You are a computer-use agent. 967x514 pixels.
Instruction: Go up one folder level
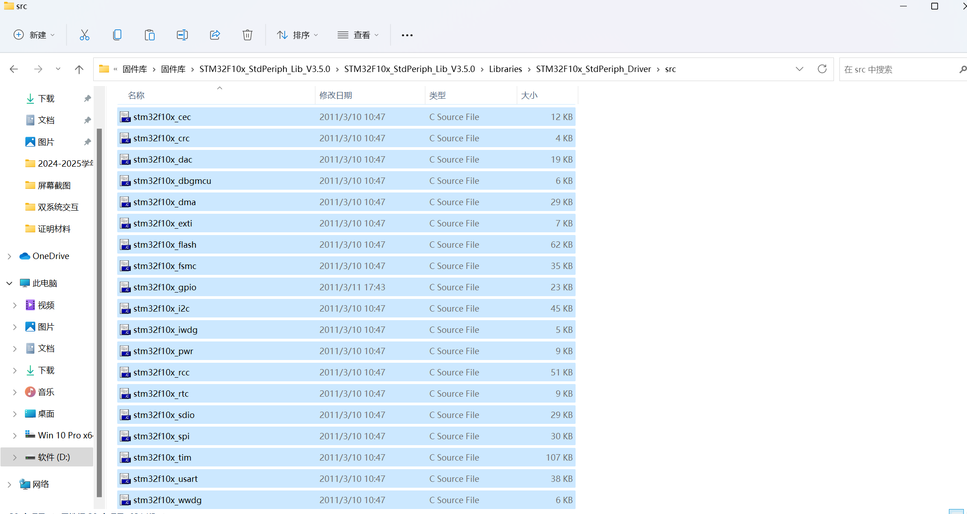click(79, 69)
